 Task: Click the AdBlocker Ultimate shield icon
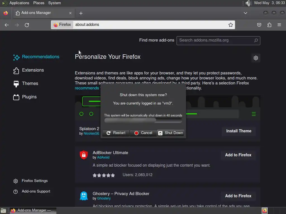pyautogui.click(x=84, y=155)
